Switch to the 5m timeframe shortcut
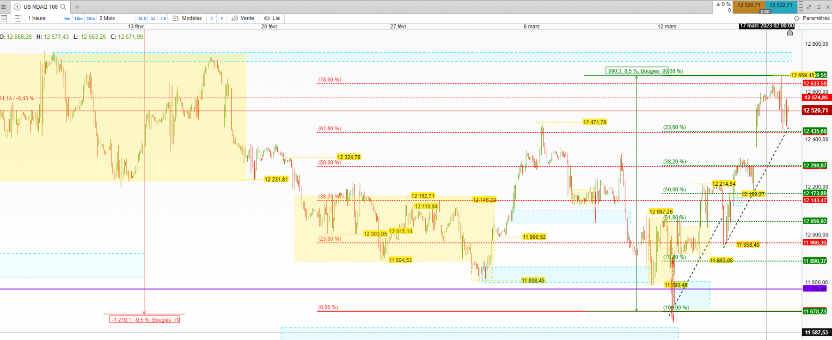 [67, 19]
